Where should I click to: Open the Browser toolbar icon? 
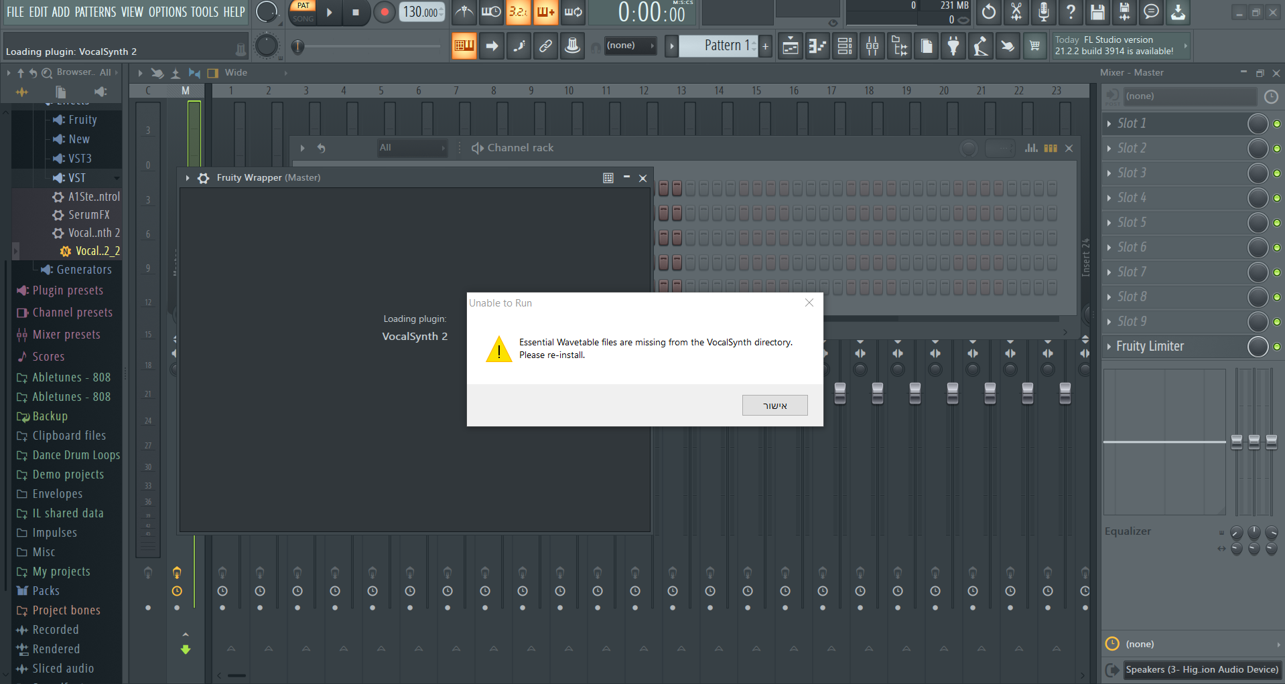tap(899, 46)
